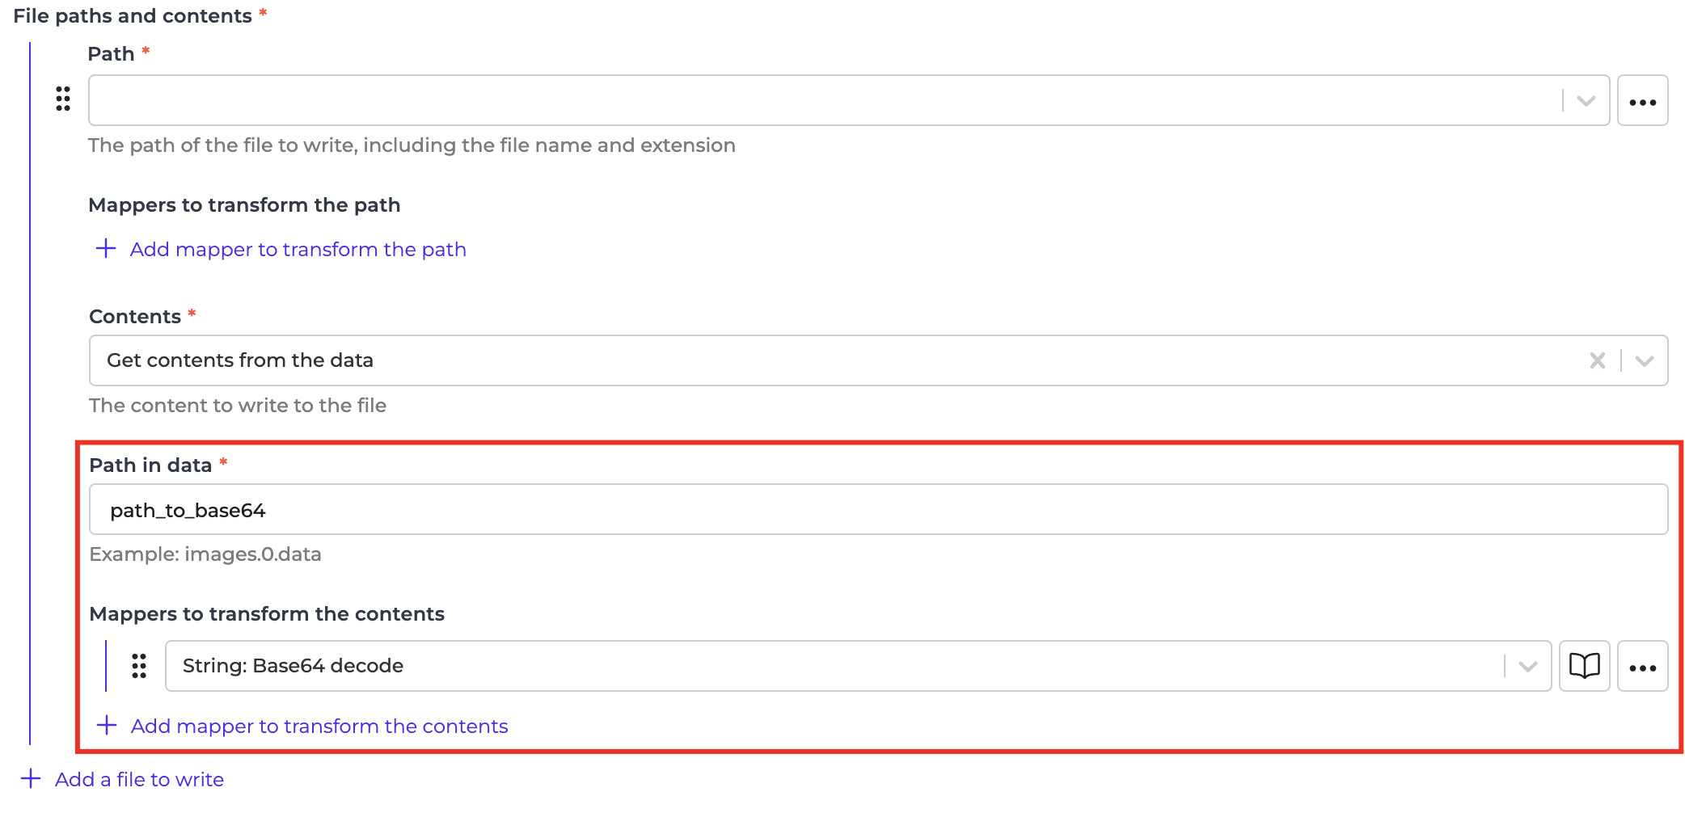
Task: Click the 'File paths and contents' heading
Action: (133, 16)
